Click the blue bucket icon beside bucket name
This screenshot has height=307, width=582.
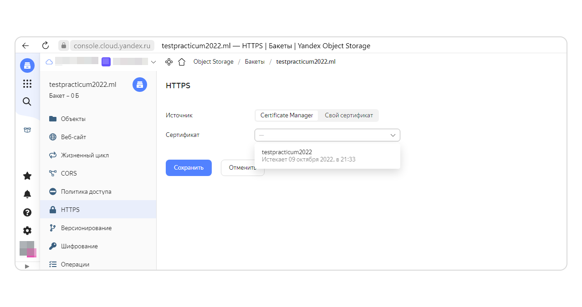pyautogui.click(x=140, y=85)
